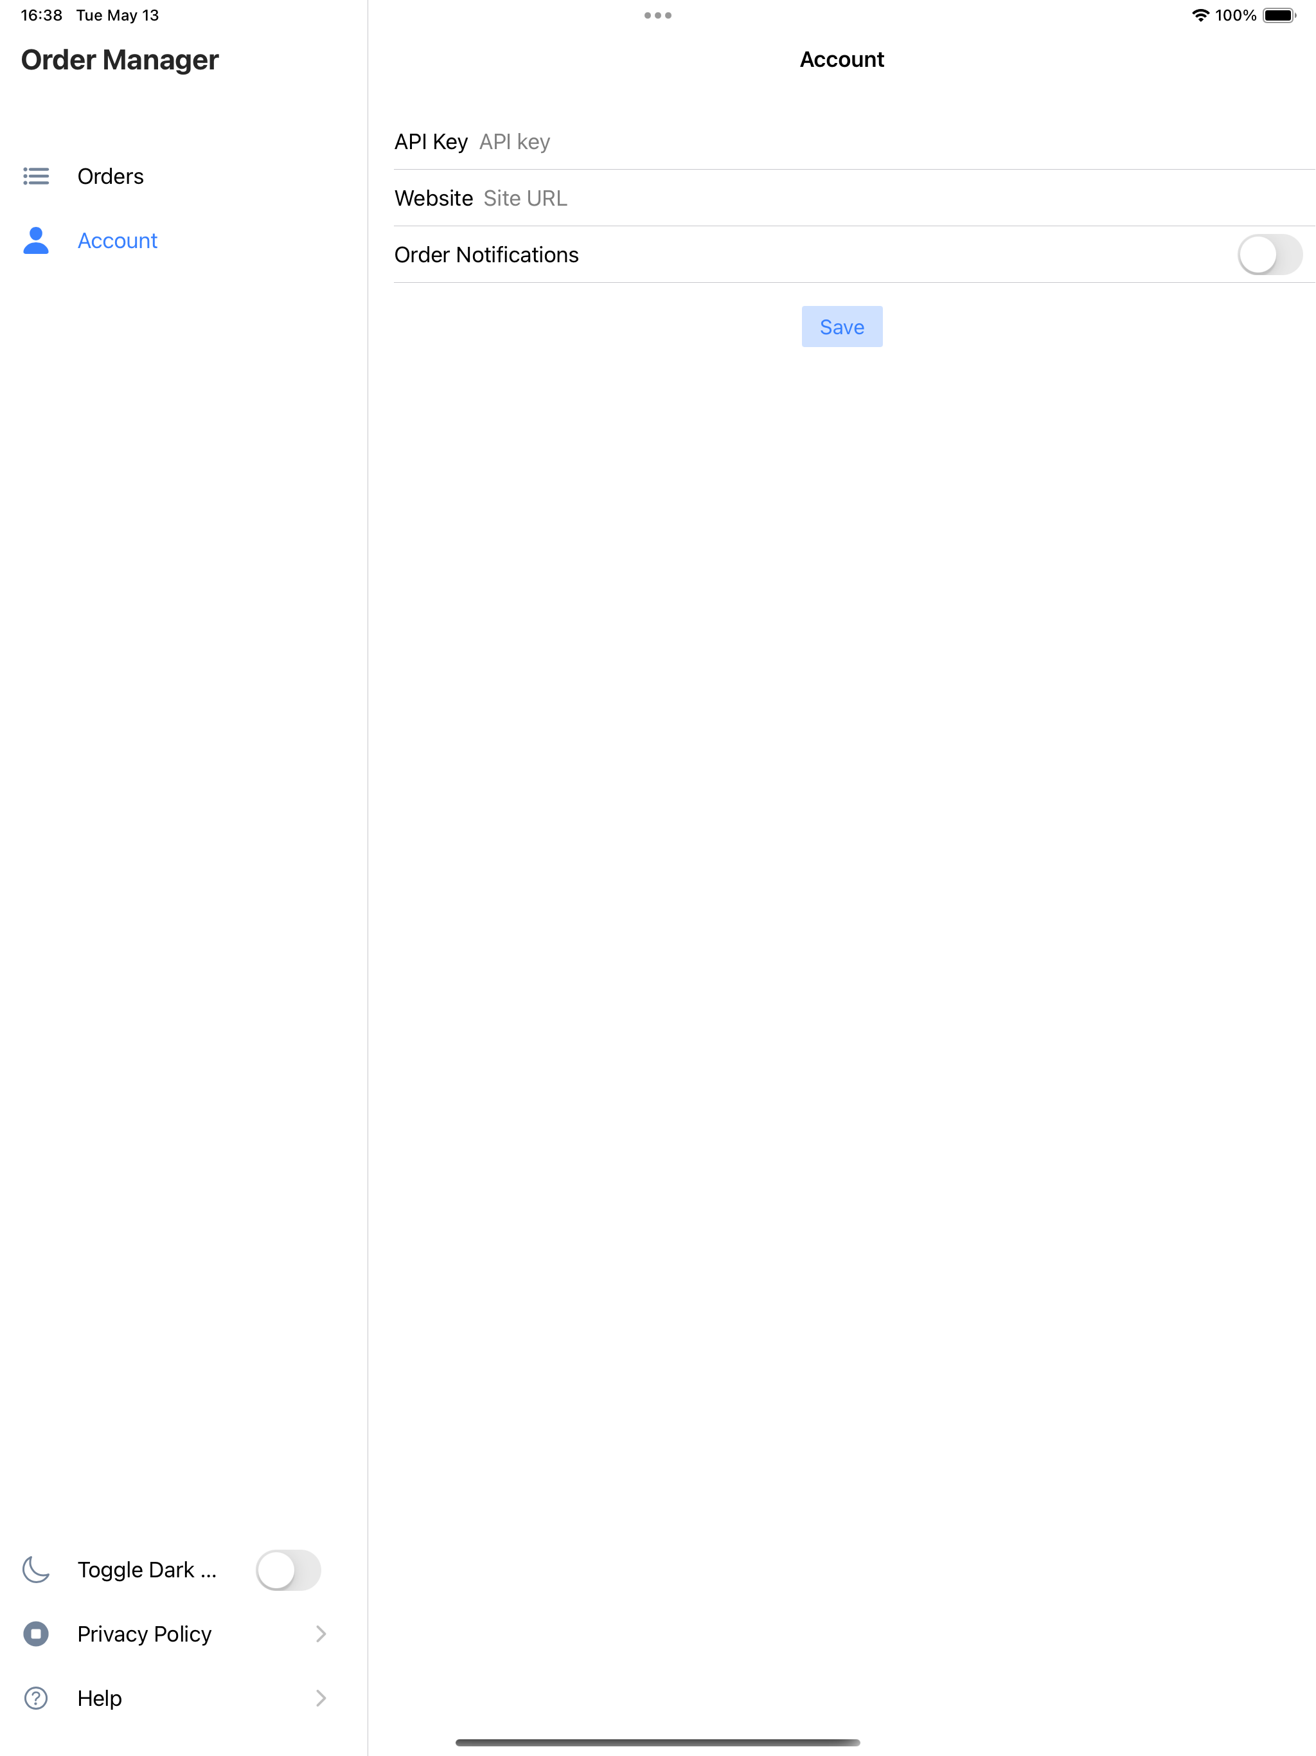
Task: Click the Save button
Action: click(x=841, y=327)
